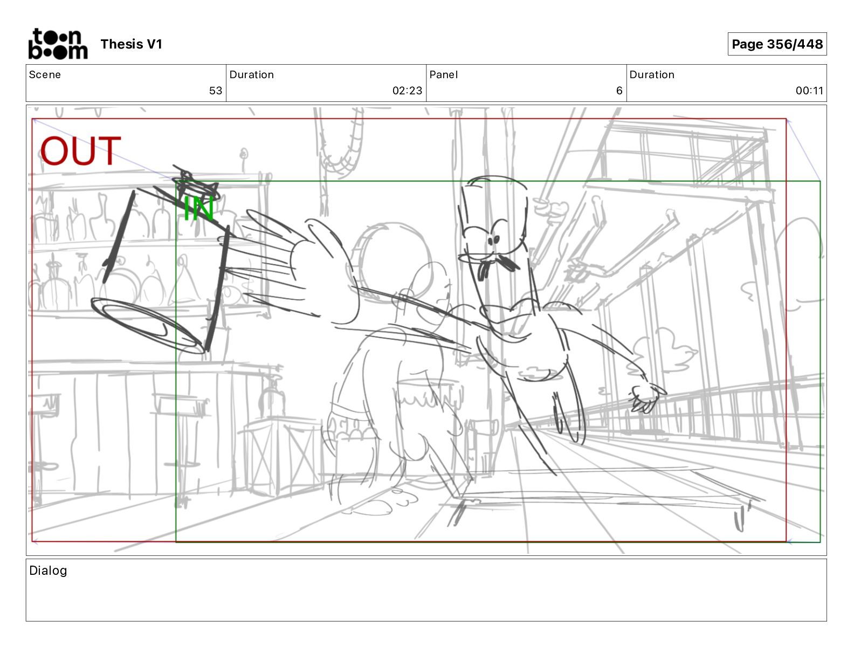Click the 'Dialog' field label
Viewport: 854px width, 660px height.
point(48,570)
